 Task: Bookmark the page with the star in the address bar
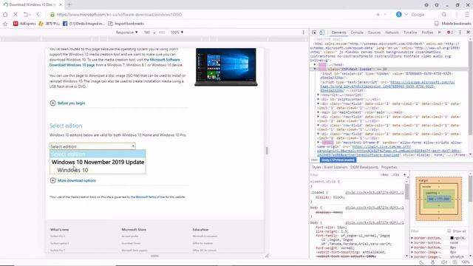(x=378, y=15)
